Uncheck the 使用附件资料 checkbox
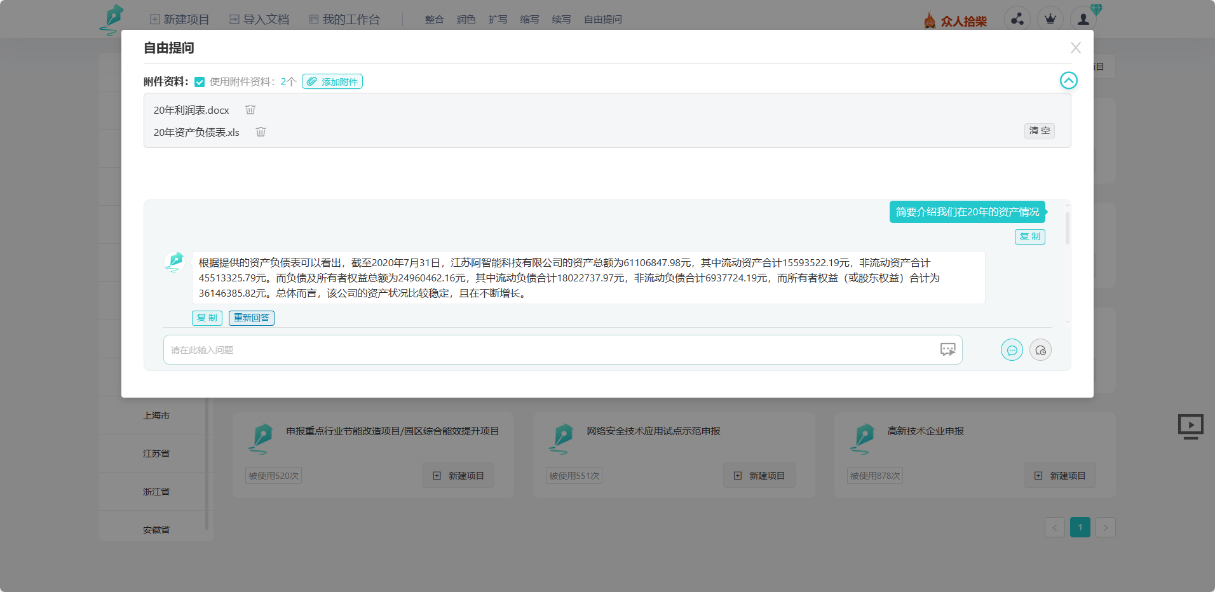 (200, 81)
